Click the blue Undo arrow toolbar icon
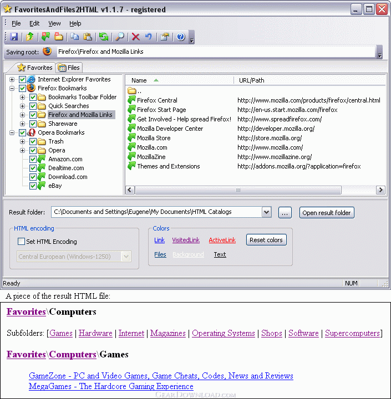 coord(149,37)
